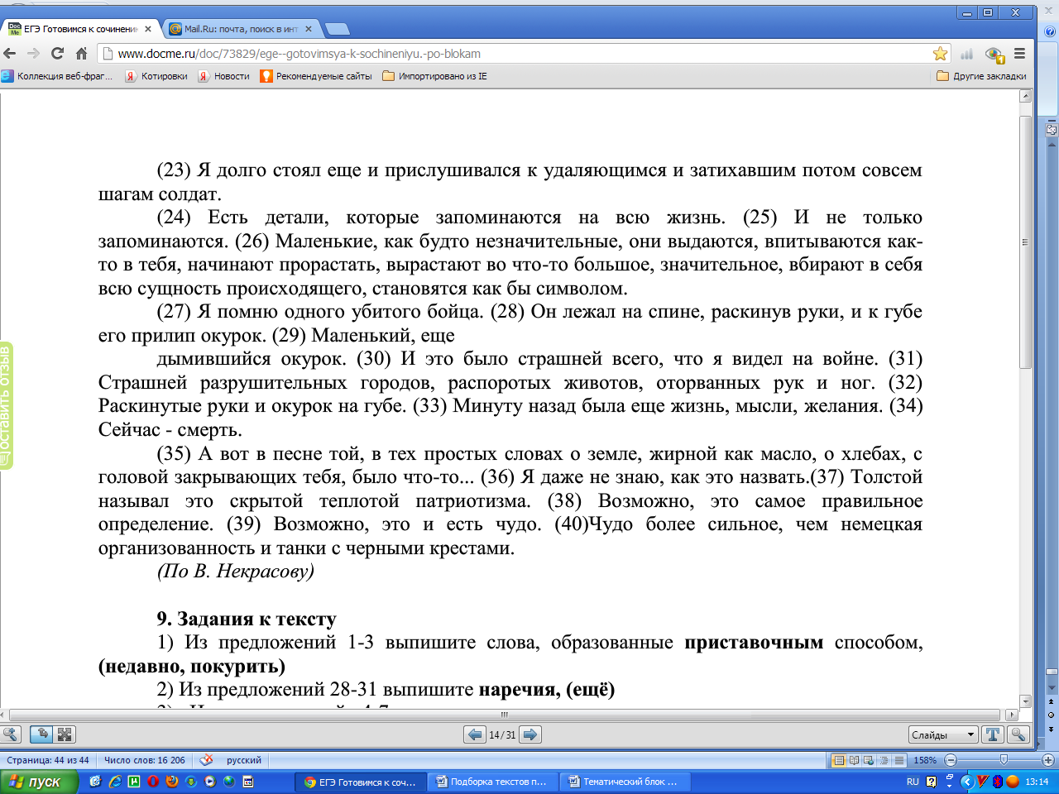Open the browser home page icon
The image size is (1059, 794).
point(81,54)
